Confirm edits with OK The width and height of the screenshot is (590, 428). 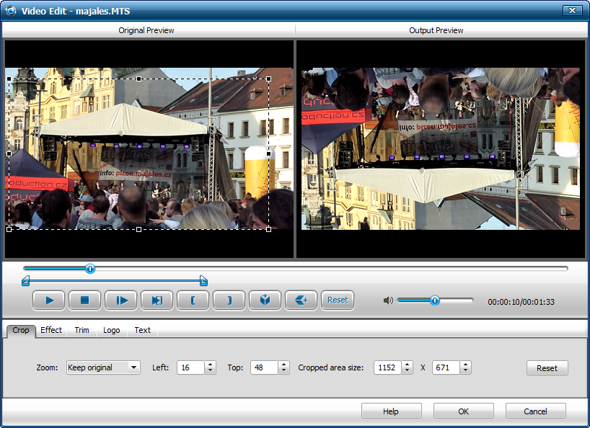click(x=464, y=411)
